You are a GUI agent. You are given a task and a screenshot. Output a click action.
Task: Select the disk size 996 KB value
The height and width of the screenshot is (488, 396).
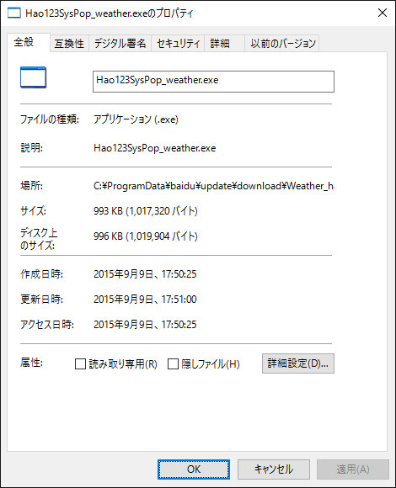[146, 236]
